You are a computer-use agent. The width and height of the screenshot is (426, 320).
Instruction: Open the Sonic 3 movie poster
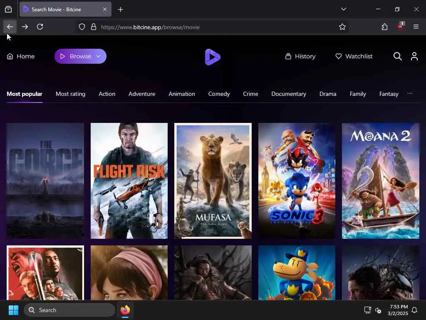tap(297, 181)
